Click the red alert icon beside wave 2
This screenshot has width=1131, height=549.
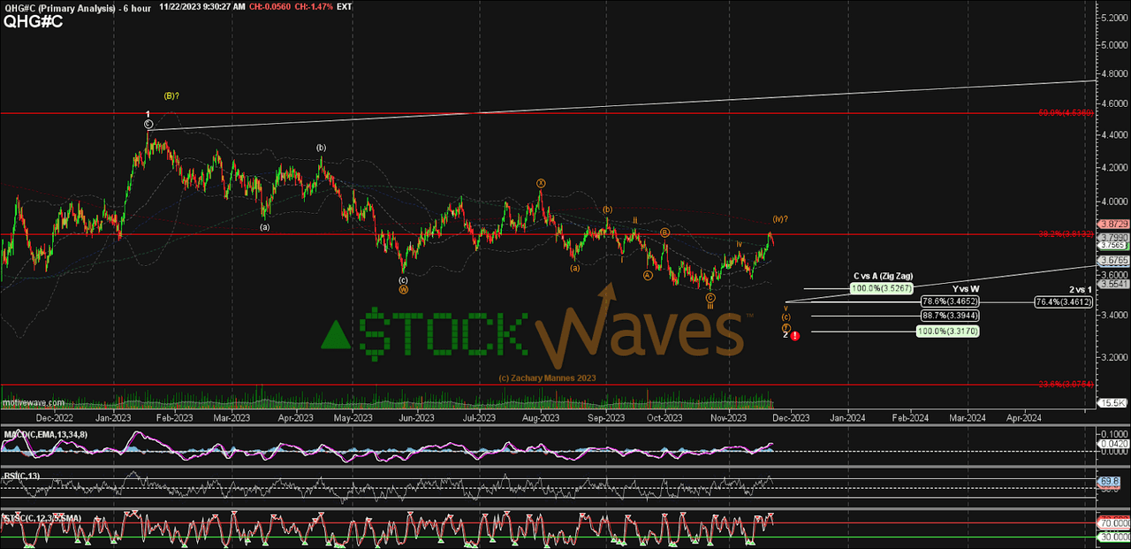point(796,335)
